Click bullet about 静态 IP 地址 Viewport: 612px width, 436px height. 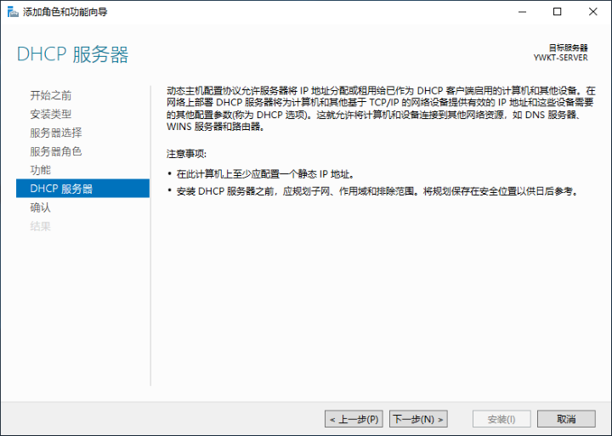point(265,174)
